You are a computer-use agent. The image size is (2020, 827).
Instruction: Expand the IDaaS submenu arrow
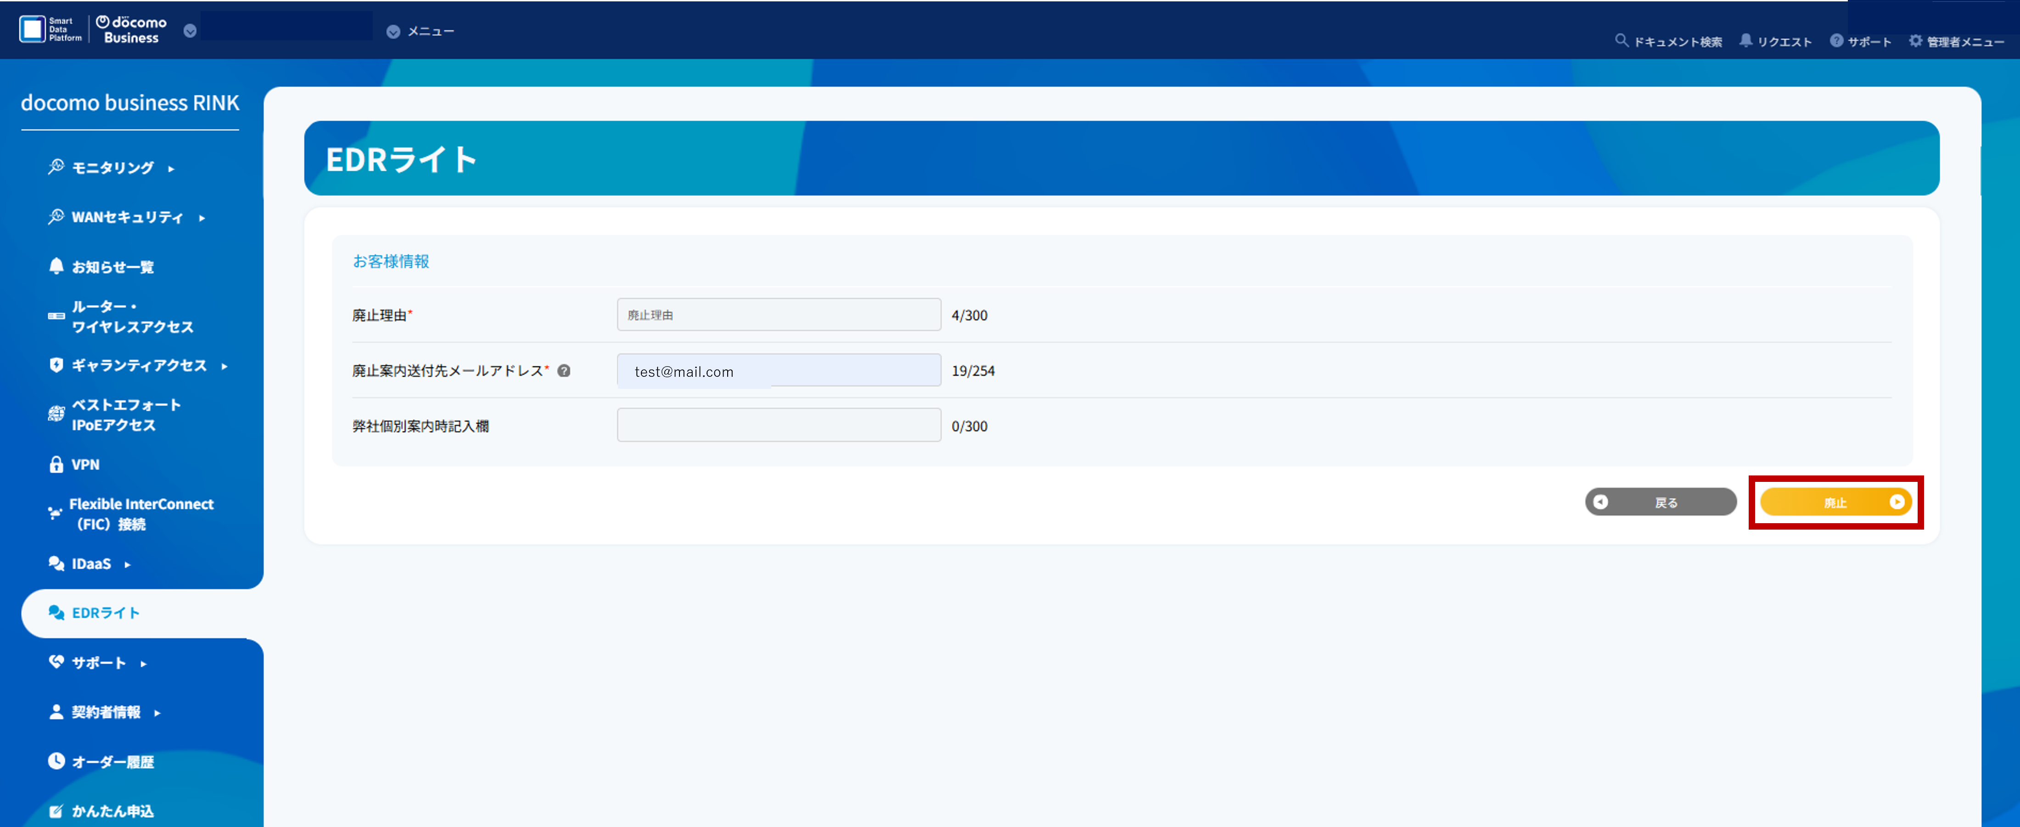click(127, 564)
